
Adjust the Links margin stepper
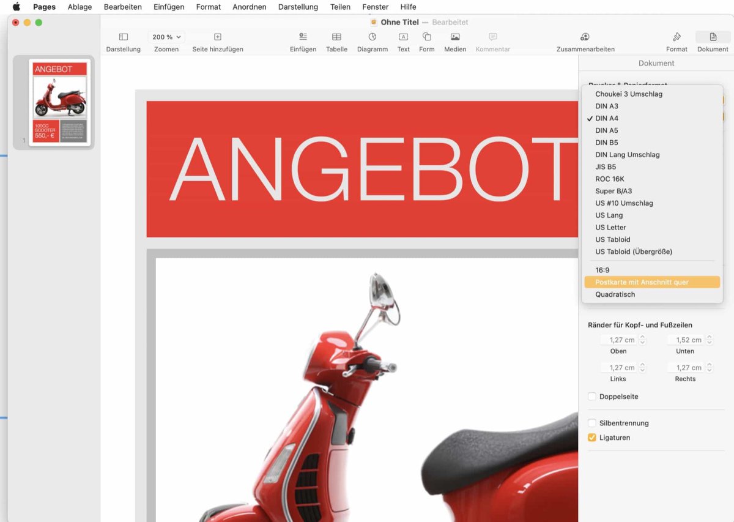pos(642,368)
